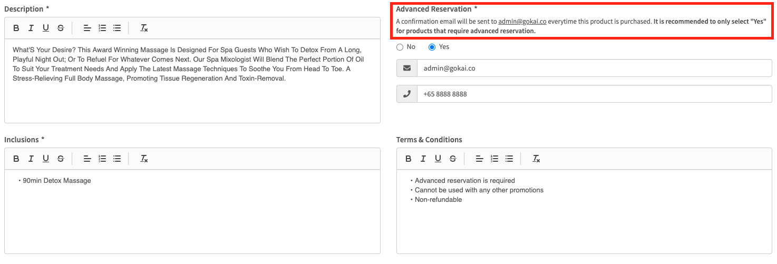The width and height of the screenshot is (777, 264).
Task: Clear formatting in Terms & Conditions toolbar
Action: click(x=536, y=159)
